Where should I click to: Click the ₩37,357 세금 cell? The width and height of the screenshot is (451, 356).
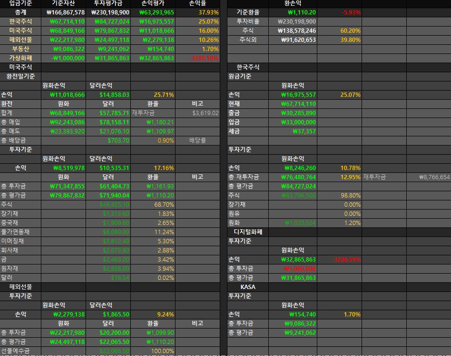(293, 131)
